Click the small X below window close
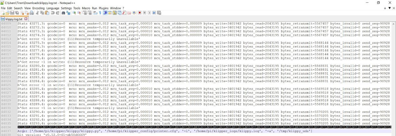396x136 pixels. [x=393, y=8]
